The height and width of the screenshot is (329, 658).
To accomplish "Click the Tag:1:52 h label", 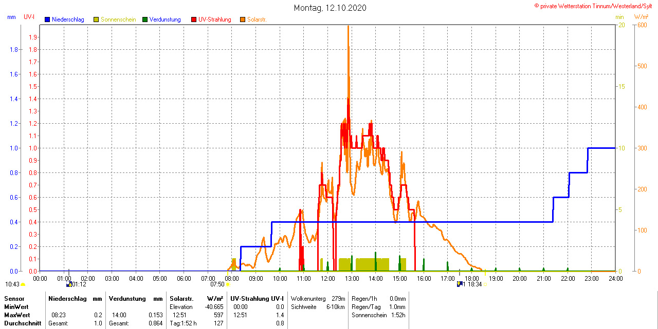I will [184, 323].
